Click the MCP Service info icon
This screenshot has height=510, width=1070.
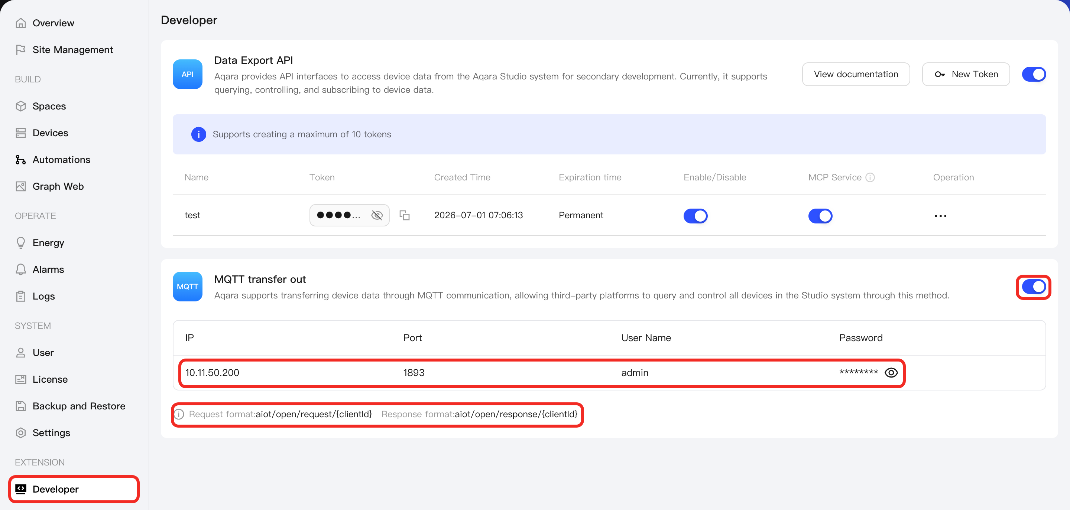coord(870,177)
